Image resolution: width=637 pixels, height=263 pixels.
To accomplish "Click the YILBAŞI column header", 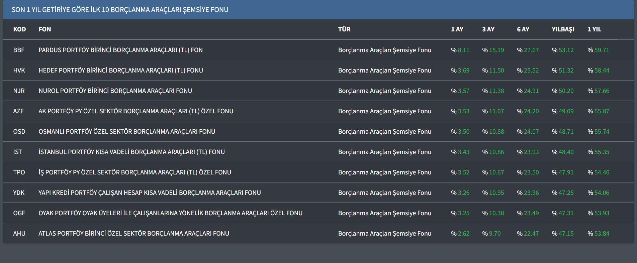I will (x=563, y=29).
